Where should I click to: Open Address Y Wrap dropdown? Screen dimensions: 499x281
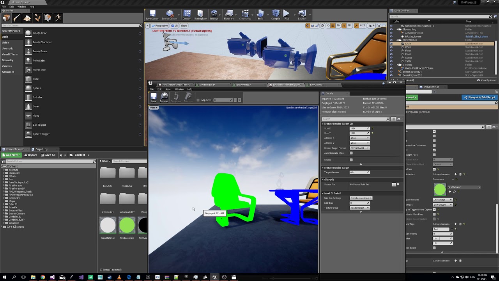tap(359, 143)
